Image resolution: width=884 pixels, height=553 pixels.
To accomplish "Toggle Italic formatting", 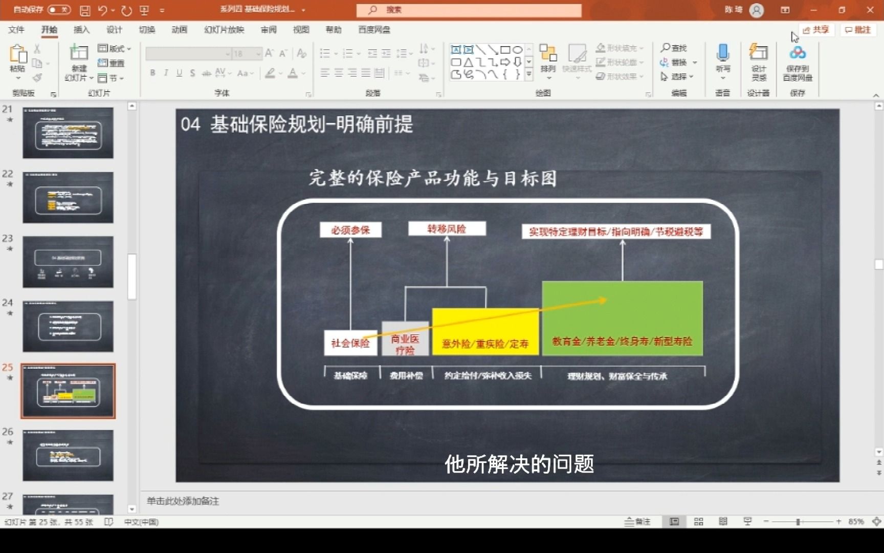I will coord(166,73).
